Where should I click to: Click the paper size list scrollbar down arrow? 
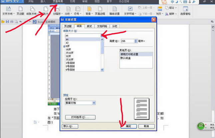point(102,70)
